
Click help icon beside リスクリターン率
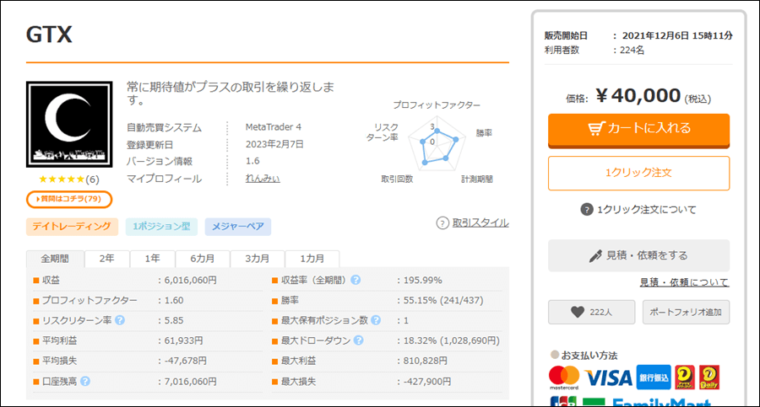tap(120, 320)
